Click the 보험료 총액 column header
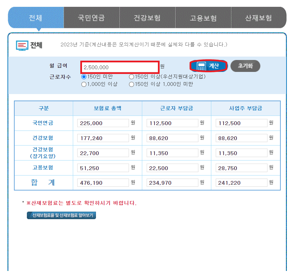294x274 pixels. 108,108
